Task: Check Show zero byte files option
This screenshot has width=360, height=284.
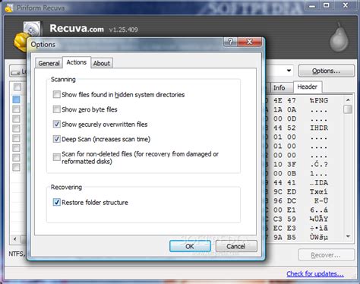Action: (x=57, y=109)
